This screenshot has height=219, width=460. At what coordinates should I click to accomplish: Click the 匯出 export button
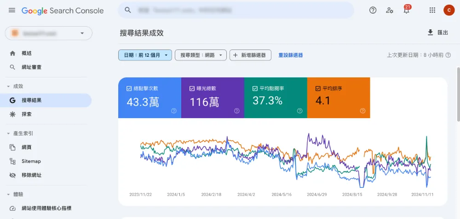click(x=437, y=33)
